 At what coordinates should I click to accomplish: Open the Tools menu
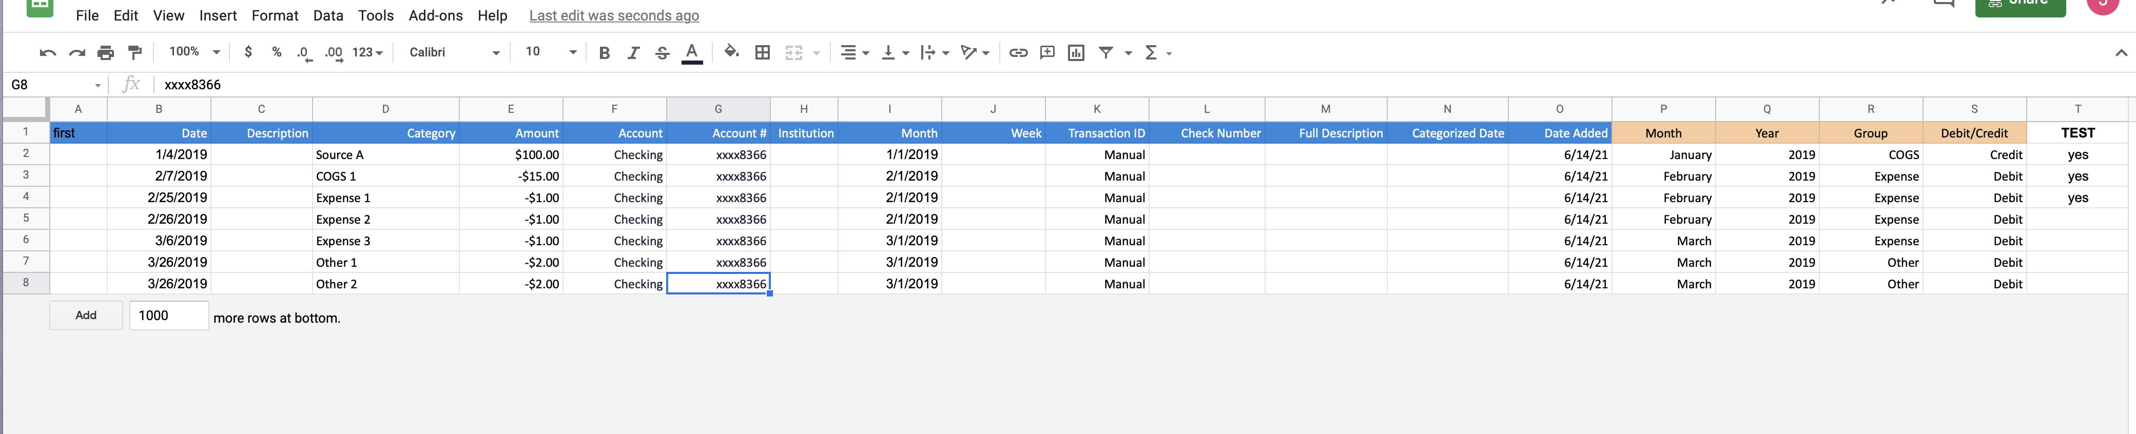[376, 16]
